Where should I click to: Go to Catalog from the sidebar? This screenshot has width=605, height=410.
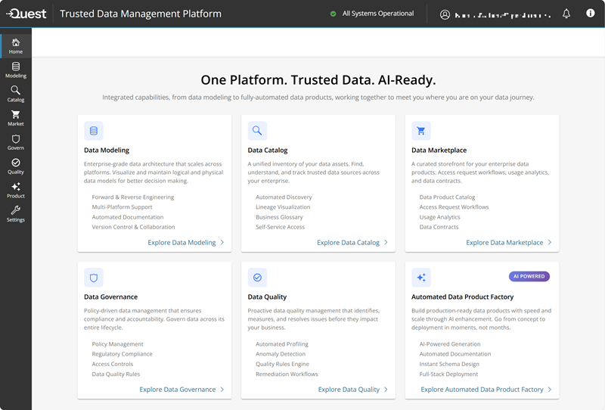[16, 94]
